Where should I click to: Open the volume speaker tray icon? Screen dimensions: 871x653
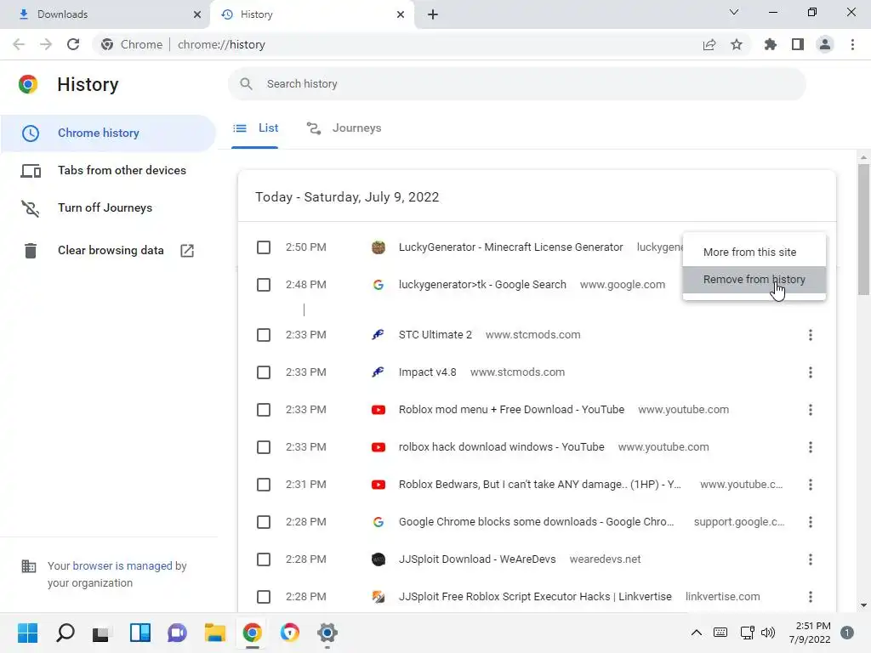click(768, 633)
